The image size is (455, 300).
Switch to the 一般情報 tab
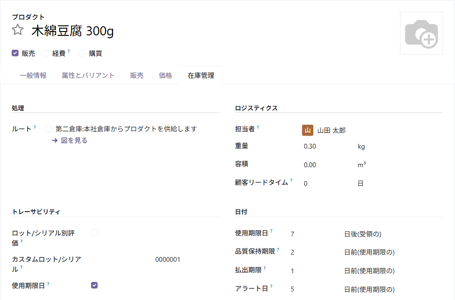[33, 75]
